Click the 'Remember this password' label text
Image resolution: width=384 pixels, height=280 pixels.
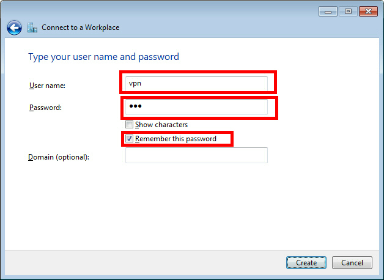click(176, 139)
